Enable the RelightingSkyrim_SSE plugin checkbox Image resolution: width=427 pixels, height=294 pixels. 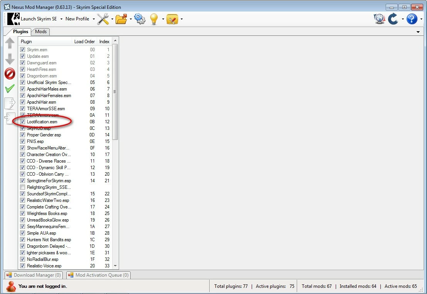pos(23,187)
